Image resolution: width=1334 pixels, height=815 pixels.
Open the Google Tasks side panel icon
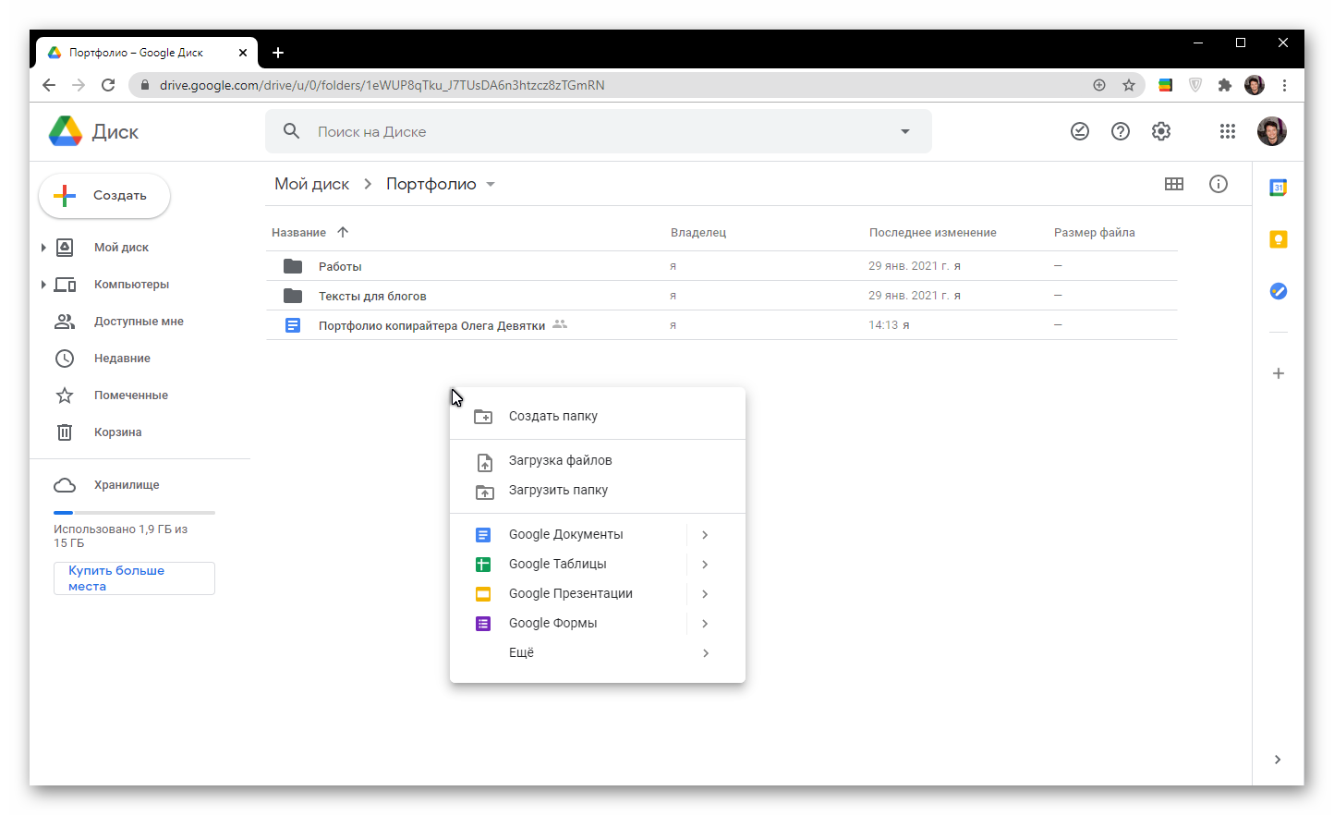click(1278, 291)
